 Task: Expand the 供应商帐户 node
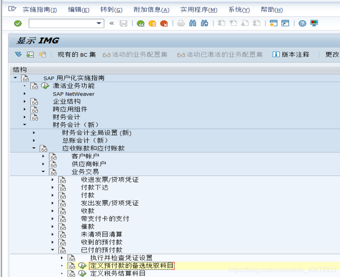tap(43, 164)
